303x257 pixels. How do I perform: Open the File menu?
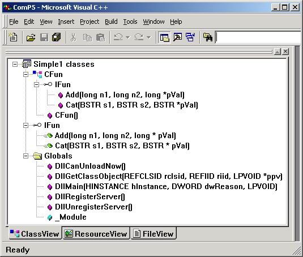click(14, 22)
